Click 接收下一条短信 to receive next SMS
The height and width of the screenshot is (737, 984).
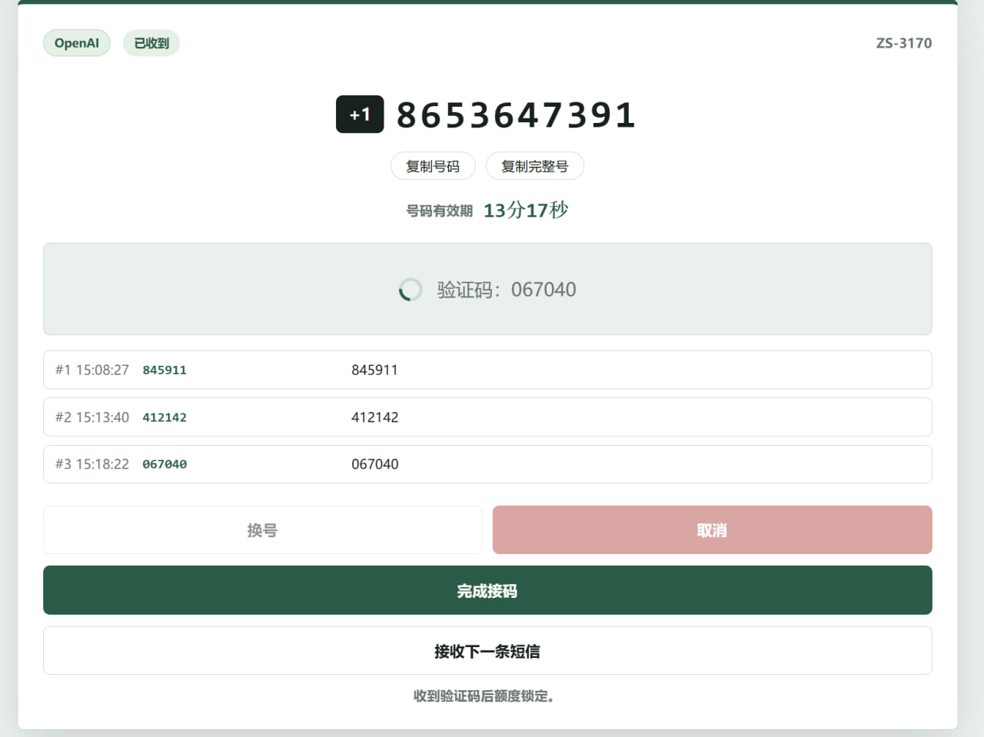click(487, 651)
